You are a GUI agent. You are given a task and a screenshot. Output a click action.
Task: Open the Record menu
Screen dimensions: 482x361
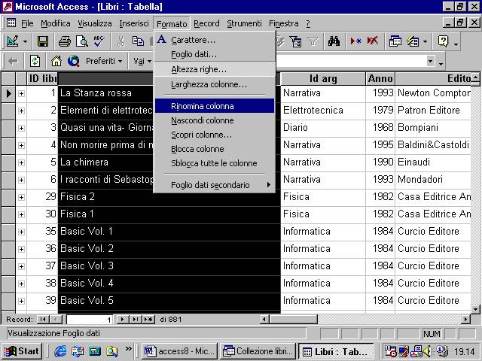[x=206, y=23]
